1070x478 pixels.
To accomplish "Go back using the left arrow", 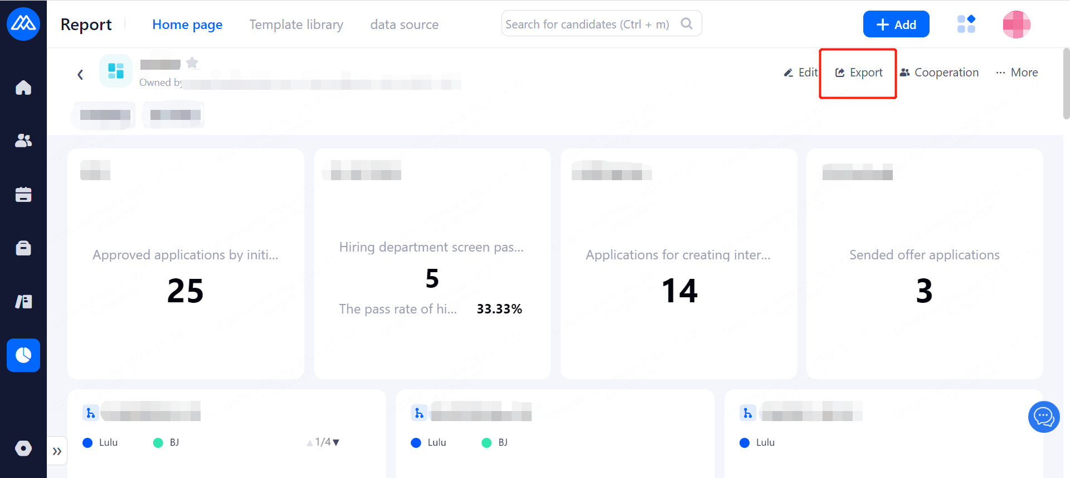I will point(80,74).
